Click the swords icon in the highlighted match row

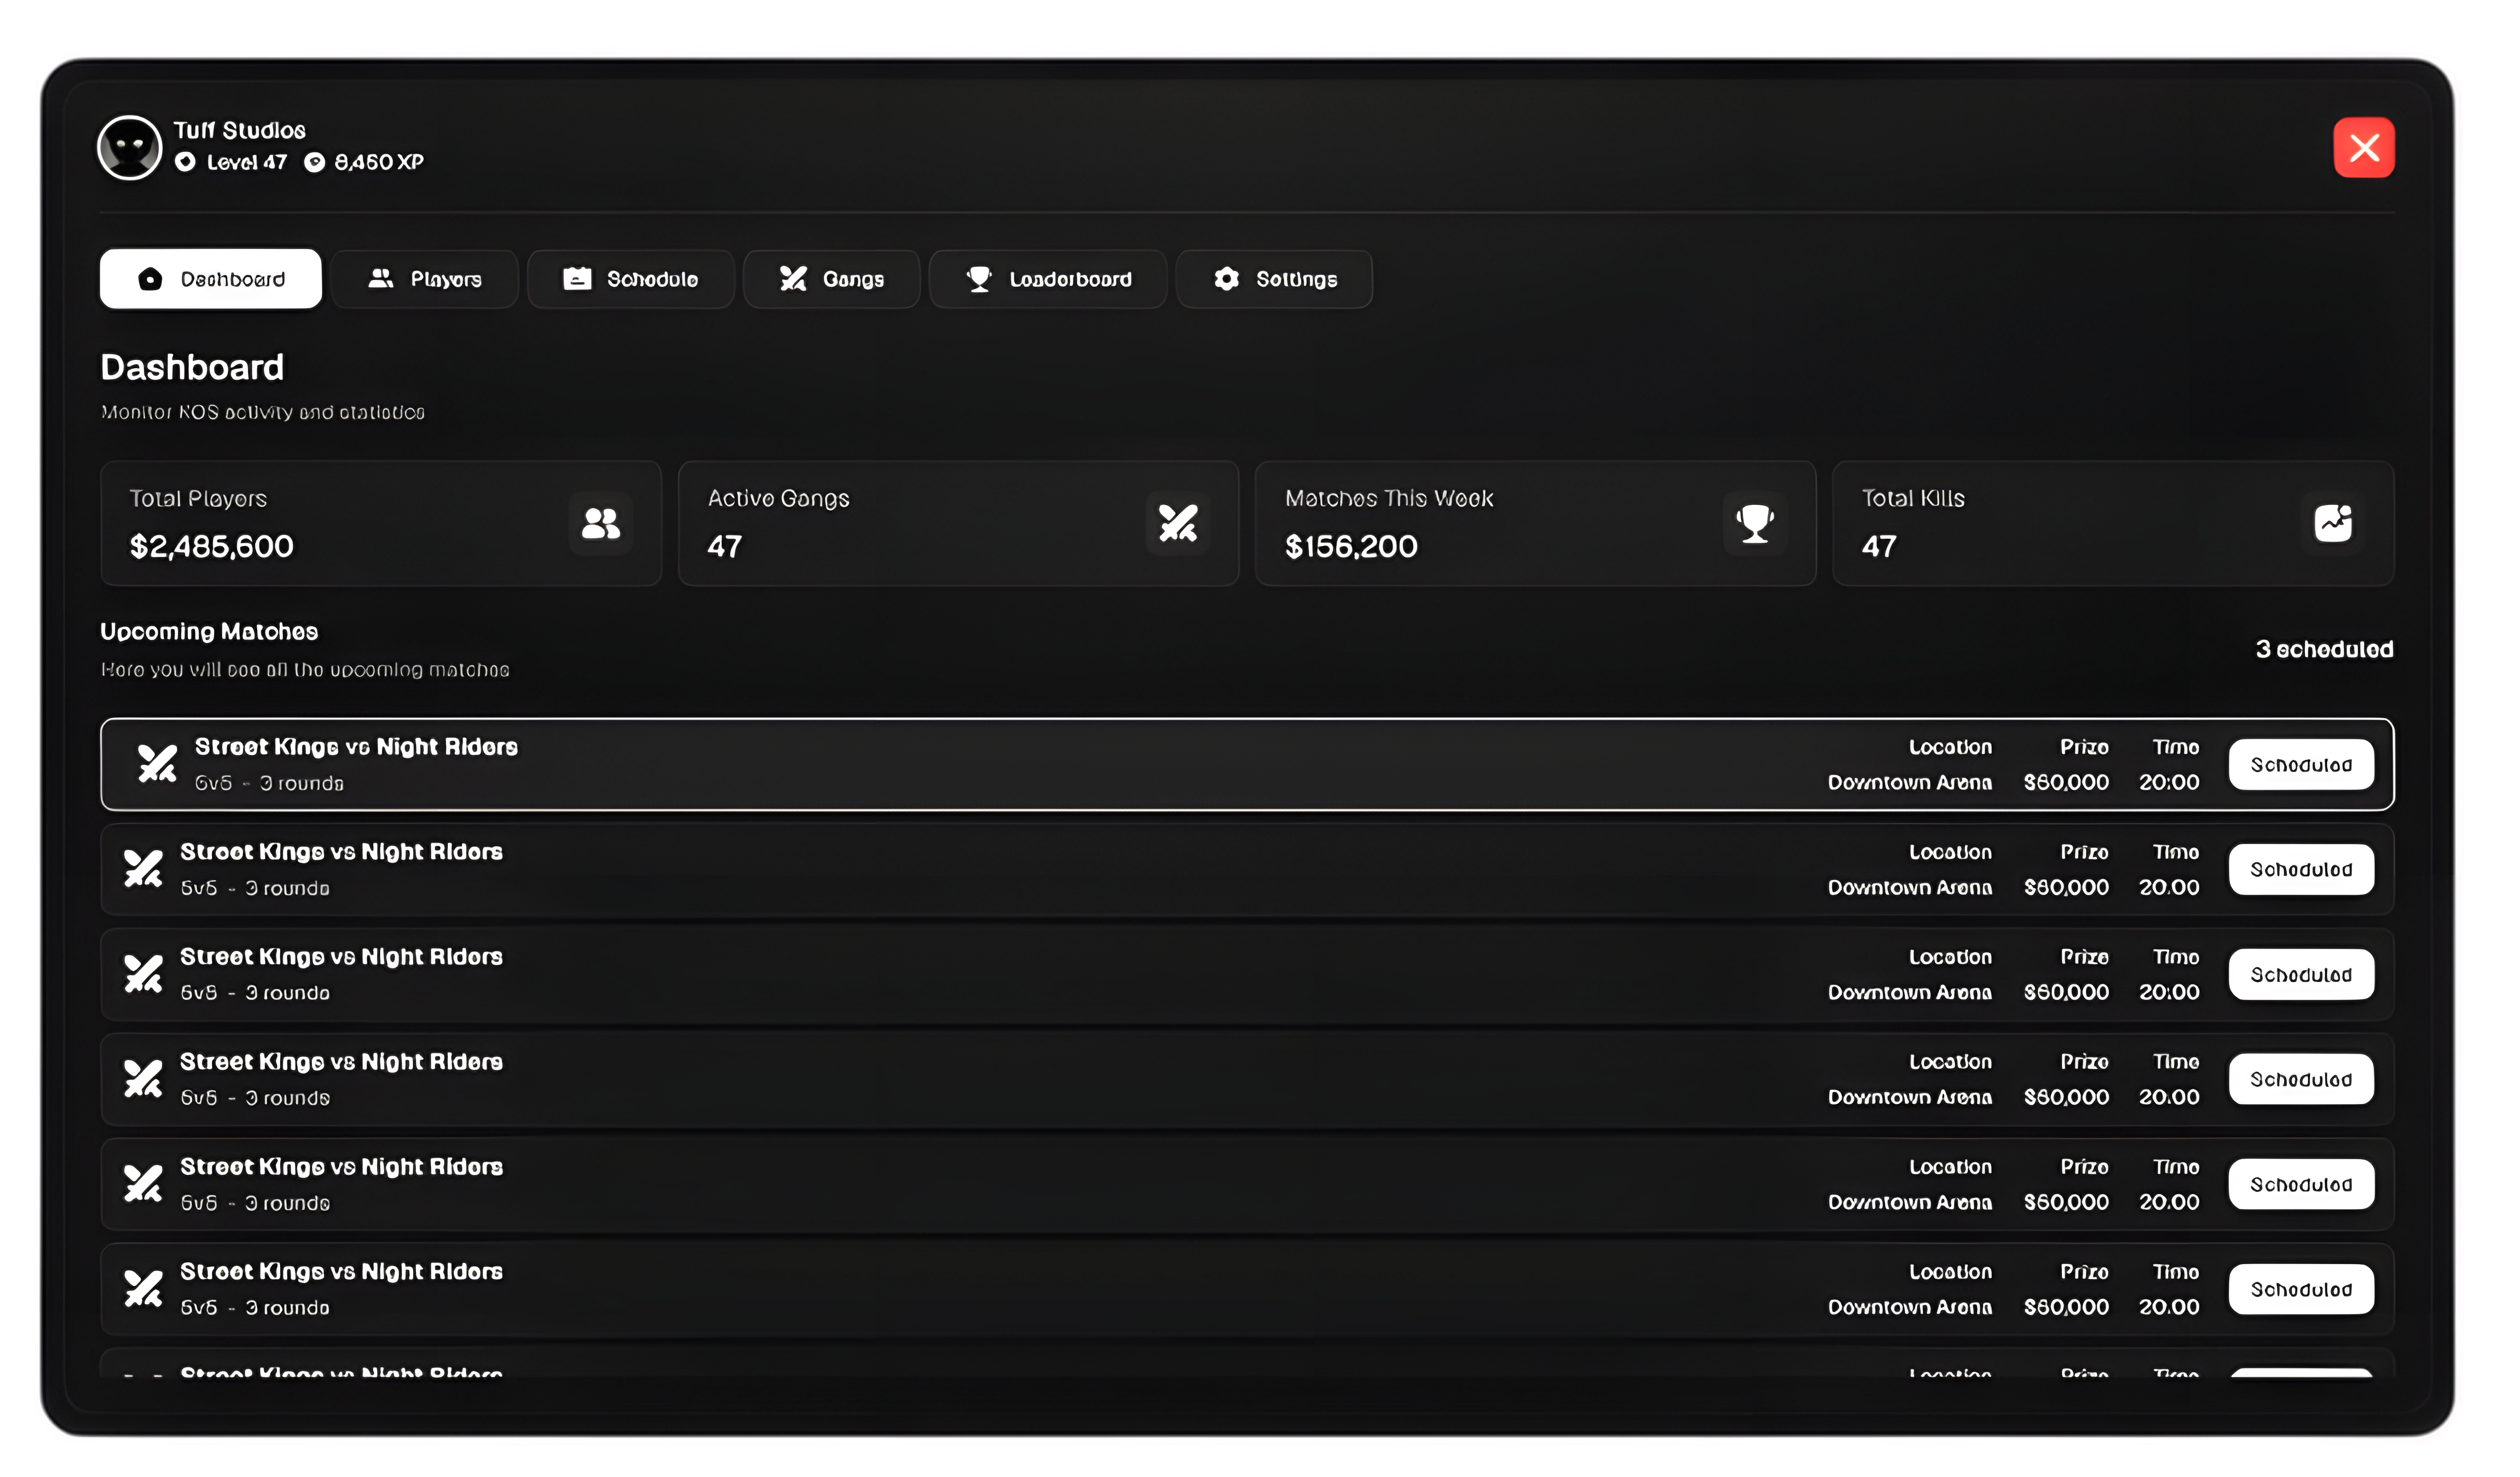(x=157, y=764)
